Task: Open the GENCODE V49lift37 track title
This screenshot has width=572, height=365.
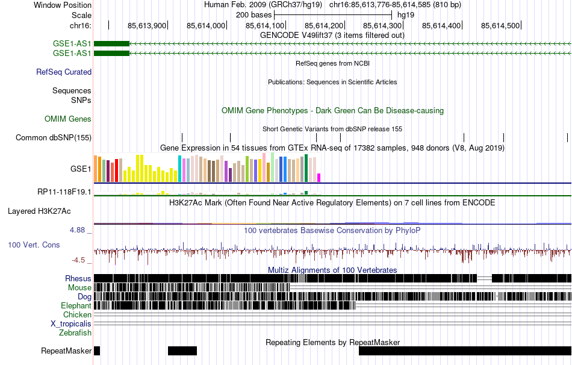Action: (x=332, y=35)
